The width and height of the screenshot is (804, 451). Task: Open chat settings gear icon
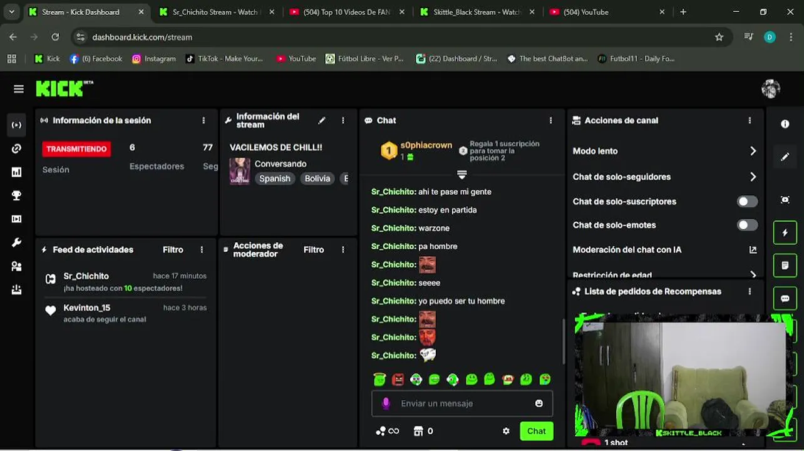[x=506, y=431]
